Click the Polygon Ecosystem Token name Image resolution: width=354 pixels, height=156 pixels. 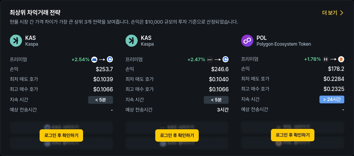pos(284,44)
